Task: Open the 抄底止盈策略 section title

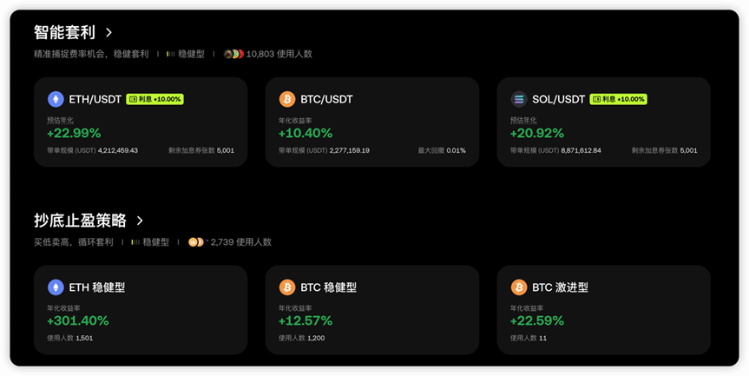Action: [80, 221]
